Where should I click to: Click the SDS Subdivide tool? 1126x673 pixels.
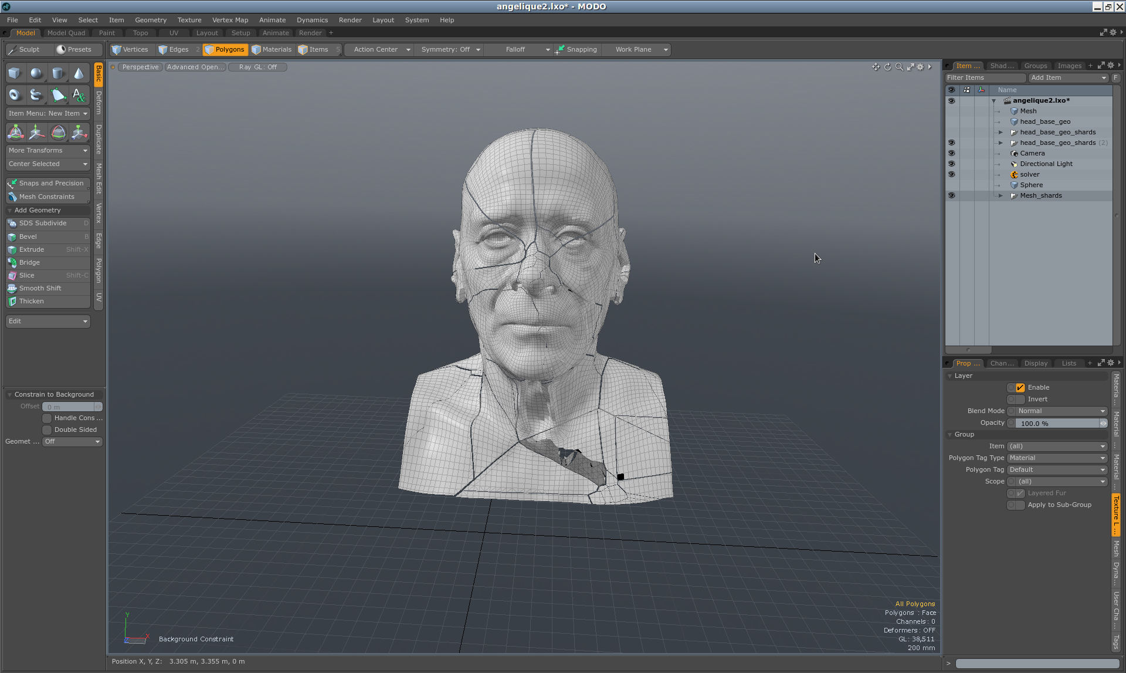point(48,223)
